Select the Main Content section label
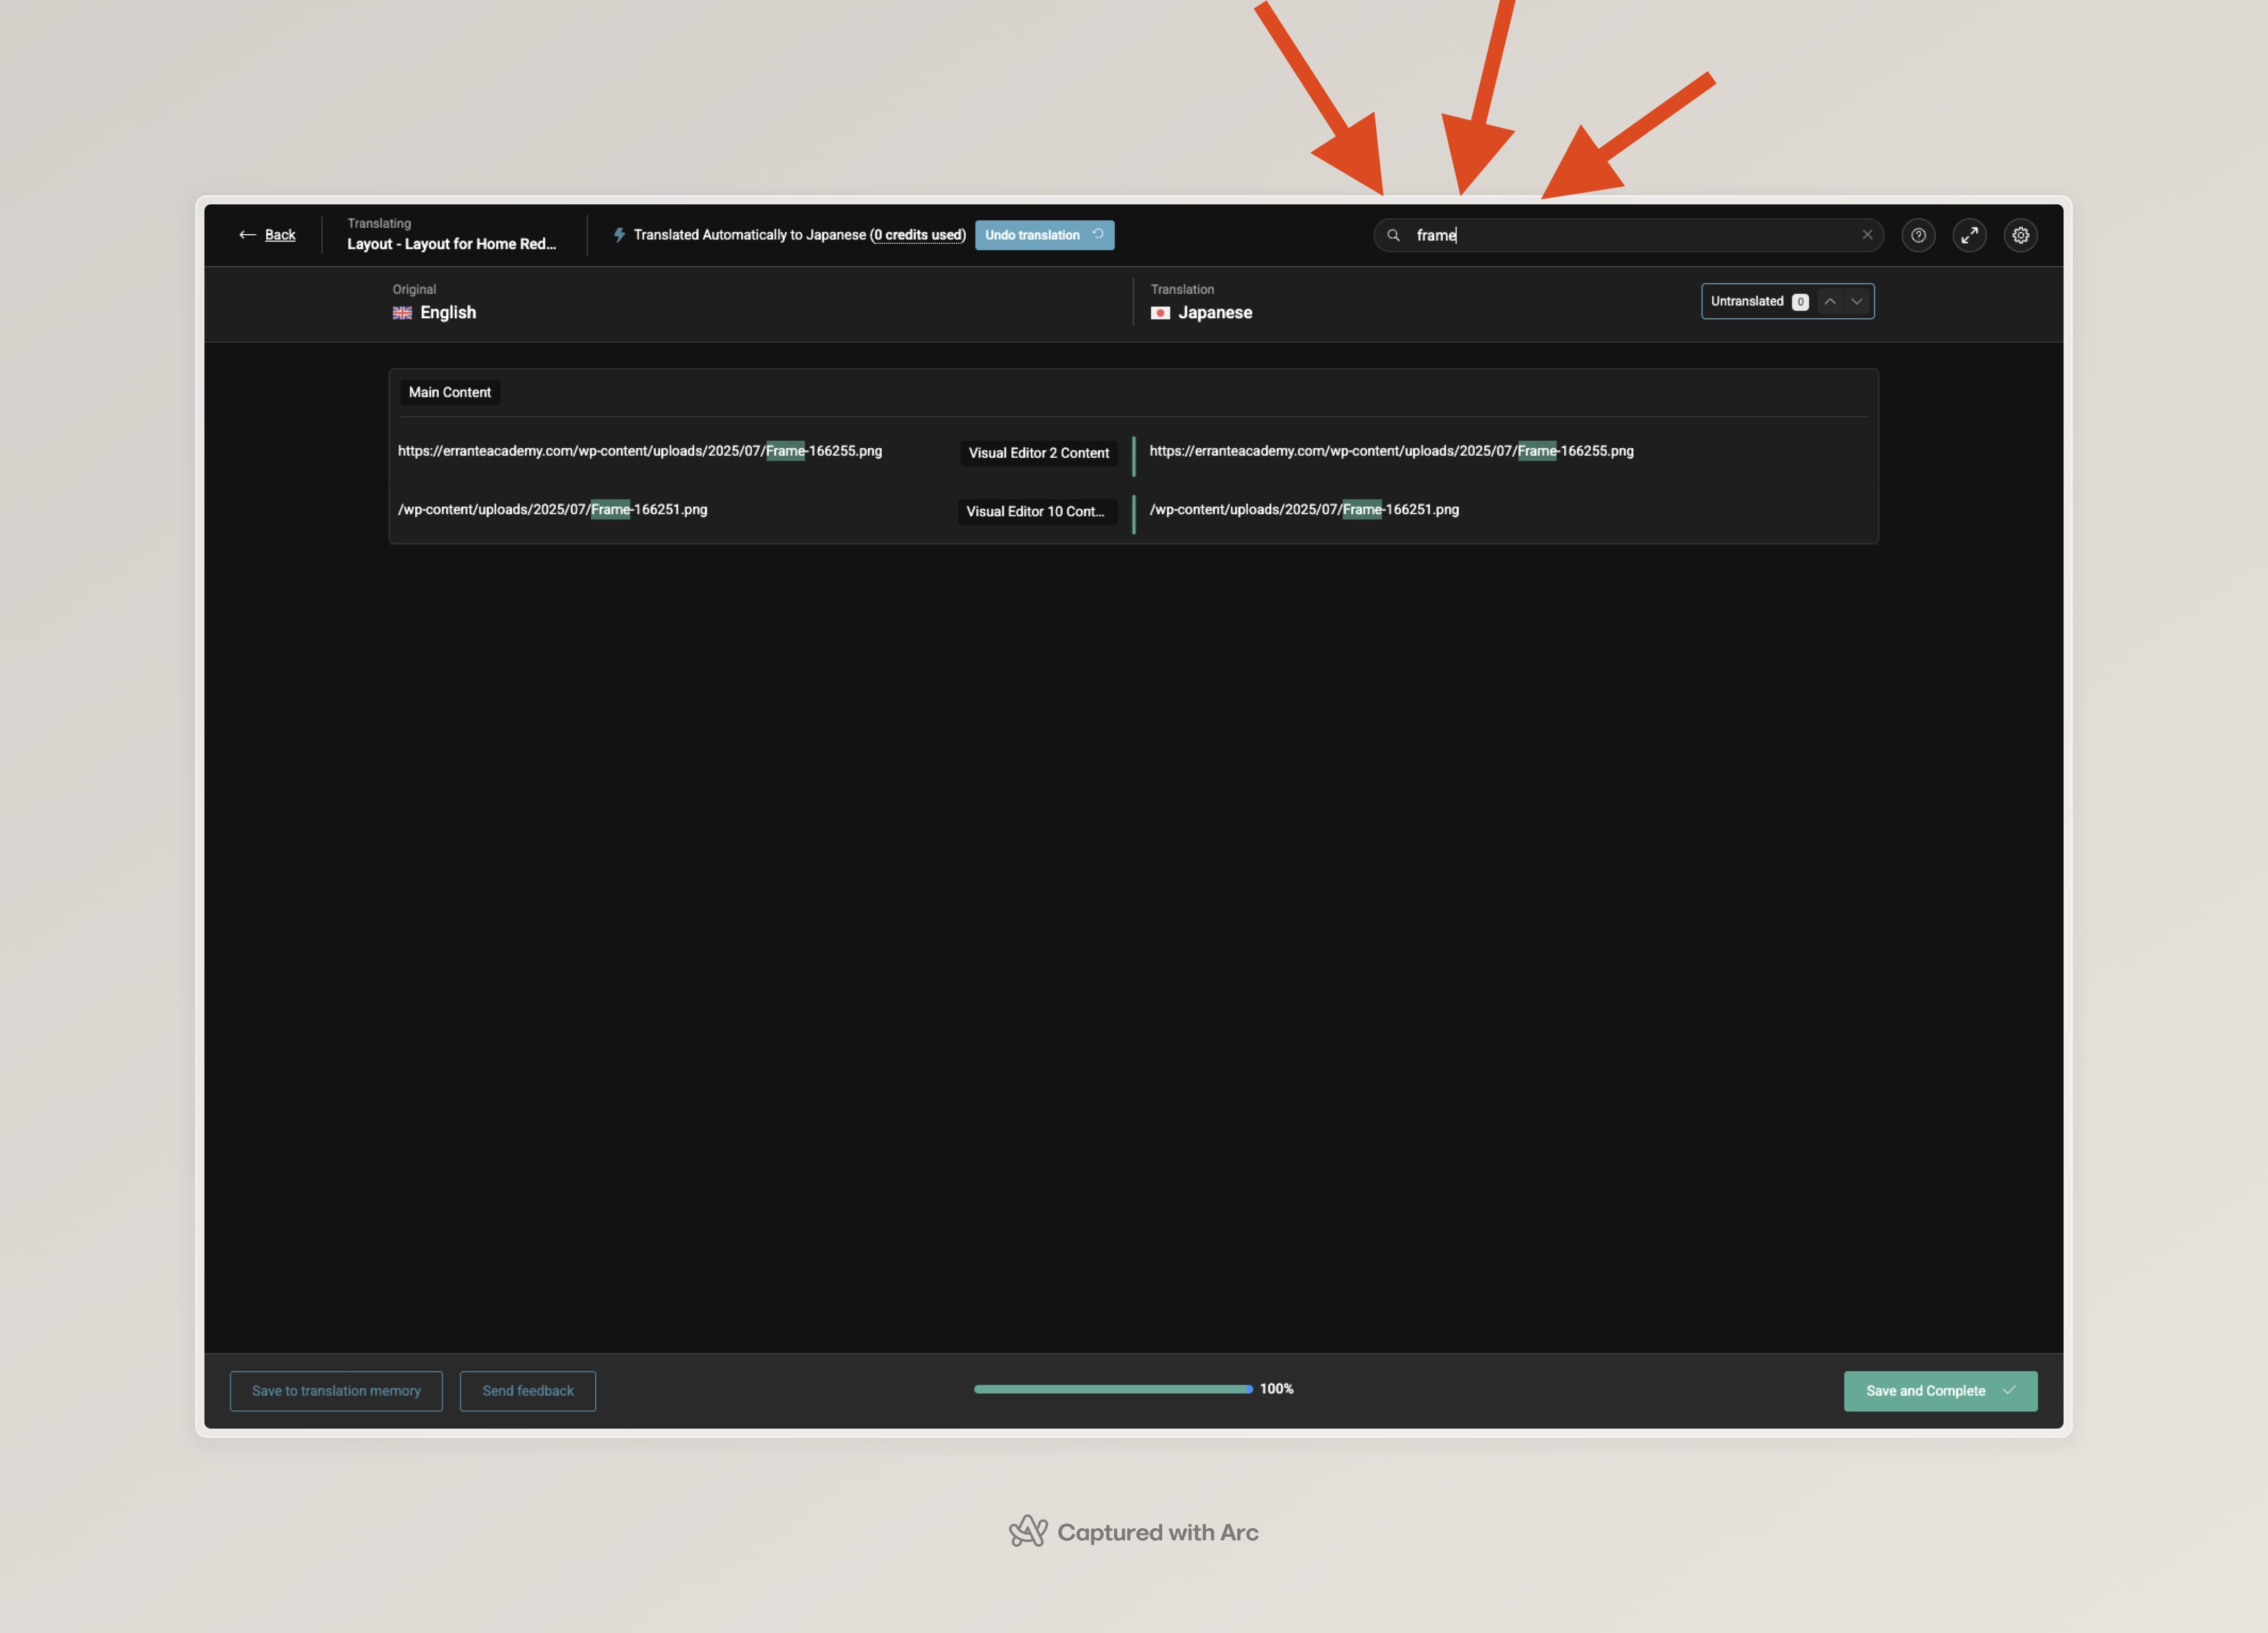The width and height of the screenshot is (2268, 1633). (449, 392)
